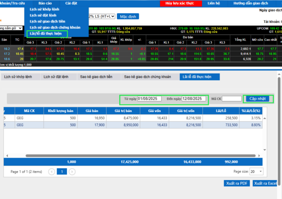282x199 pixels.
Task: Click the TC column header
Action: [x=17, y=40]
